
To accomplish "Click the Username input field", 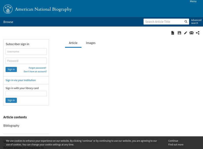I will tap(26, 51).
